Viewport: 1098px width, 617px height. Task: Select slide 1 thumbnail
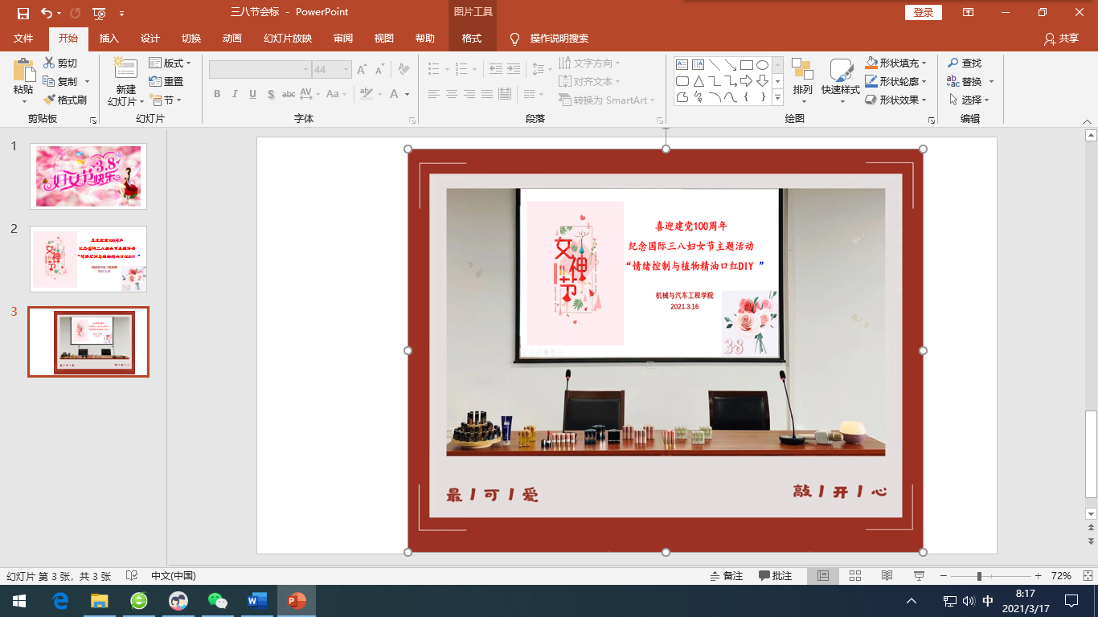click(88, 176)
